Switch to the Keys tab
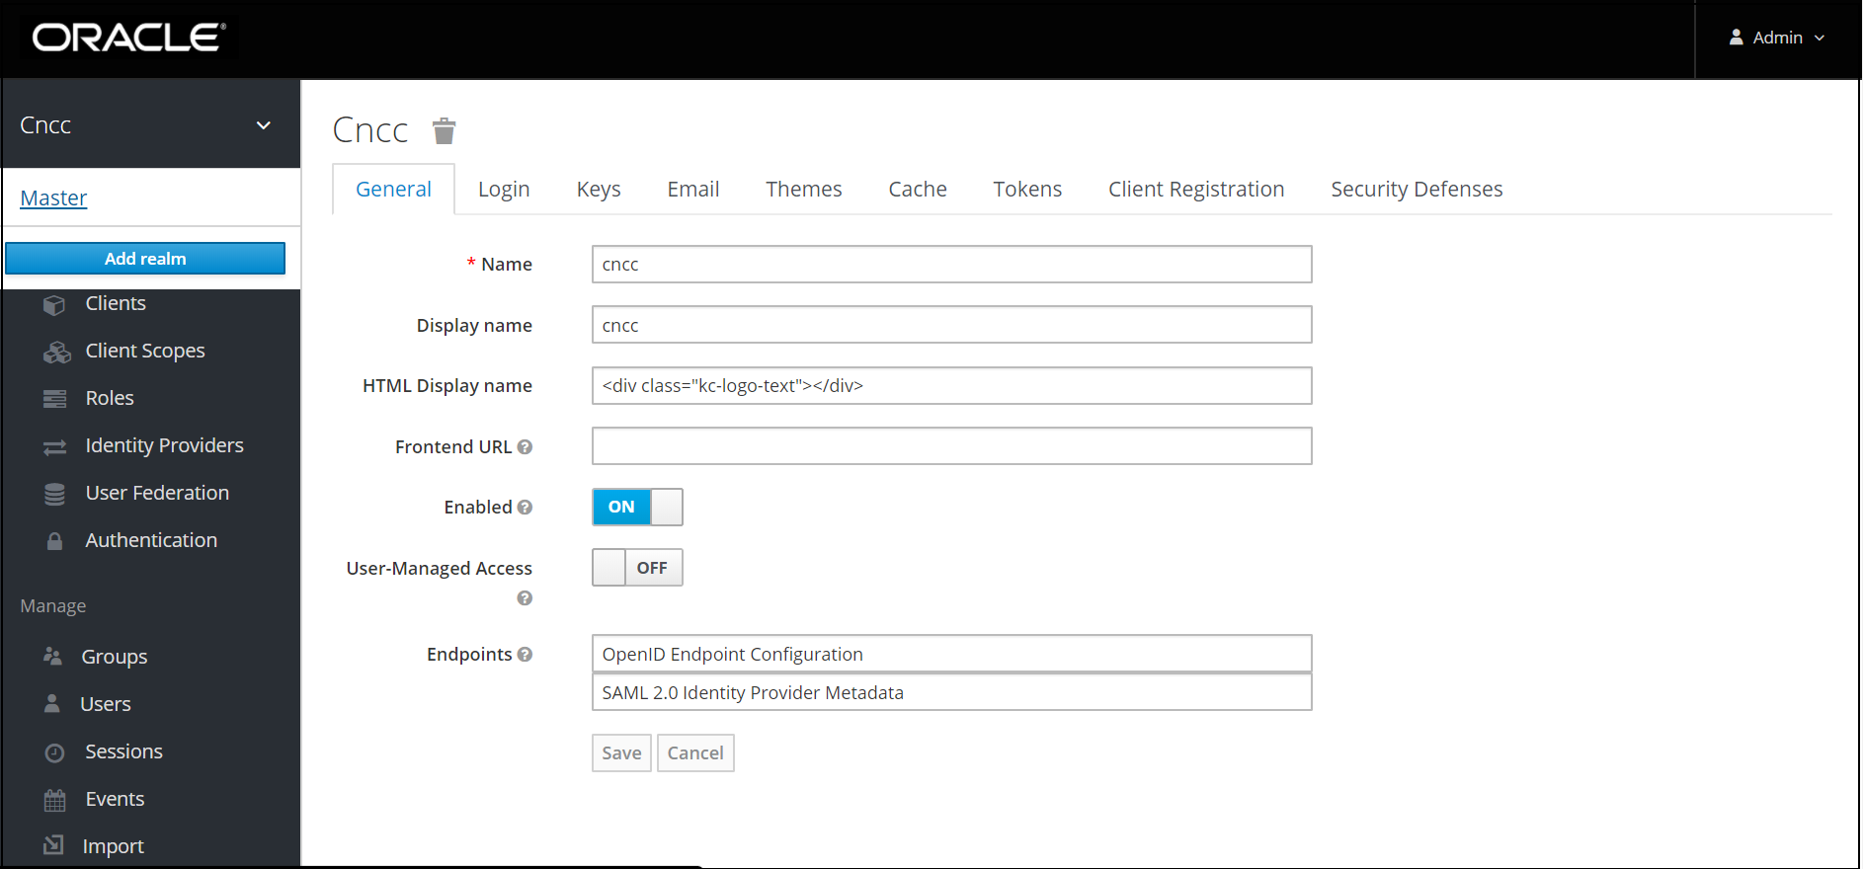 click(x=599, y=190)
